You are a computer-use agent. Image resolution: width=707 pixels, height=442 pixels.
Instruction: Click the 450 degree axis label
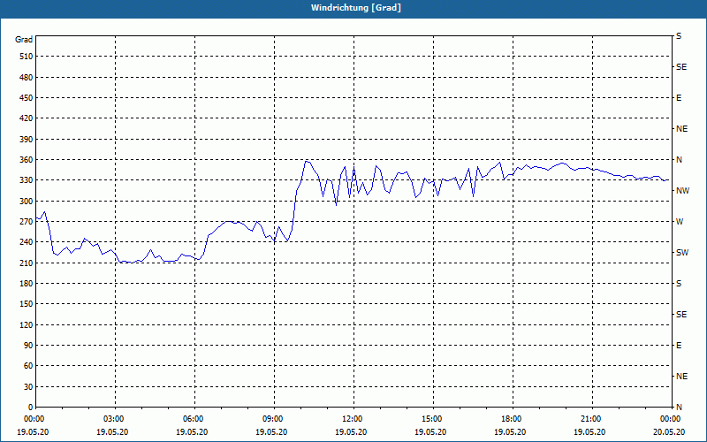coord(27,98)
